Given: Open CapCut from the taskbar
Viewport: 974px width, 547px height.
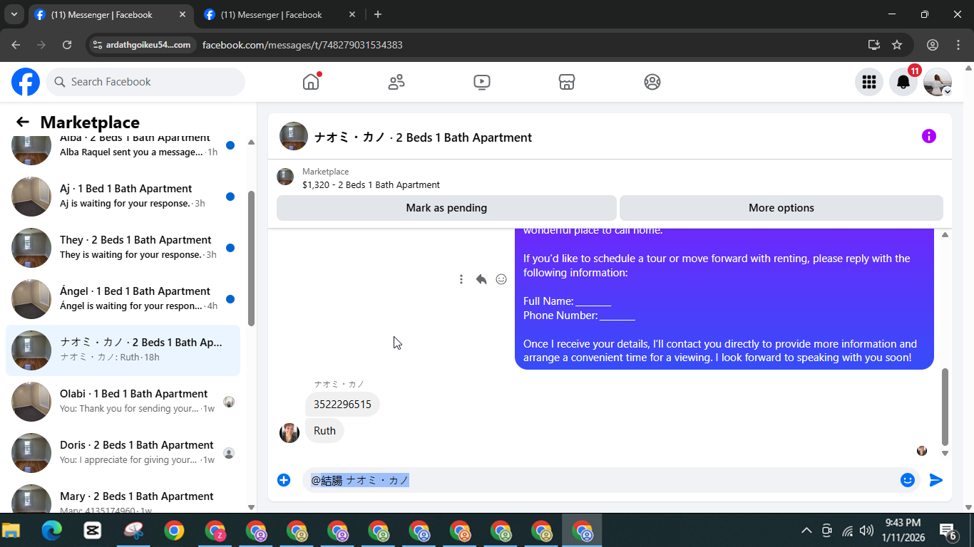Looking at the screenshot, I should point(93,531).
